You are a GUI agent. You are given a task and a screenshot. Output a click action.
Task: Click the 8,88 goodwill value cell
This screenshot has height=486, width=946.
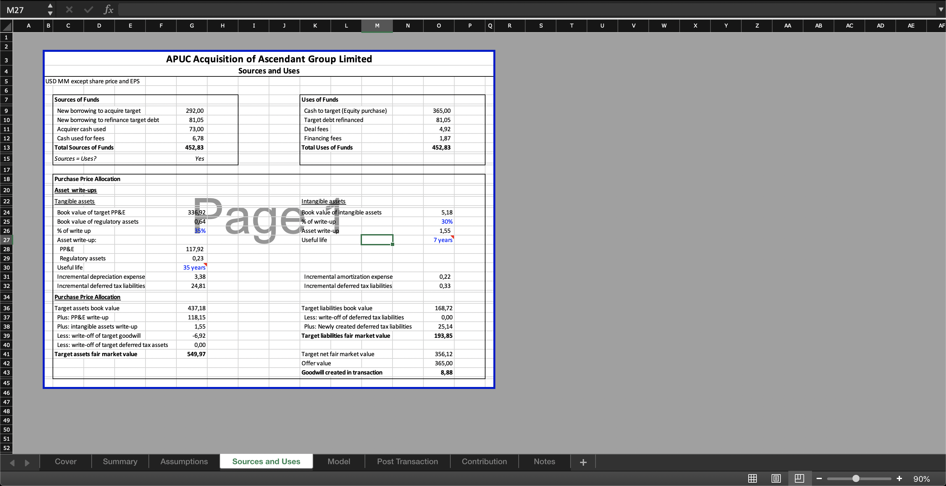click(439, 373)
